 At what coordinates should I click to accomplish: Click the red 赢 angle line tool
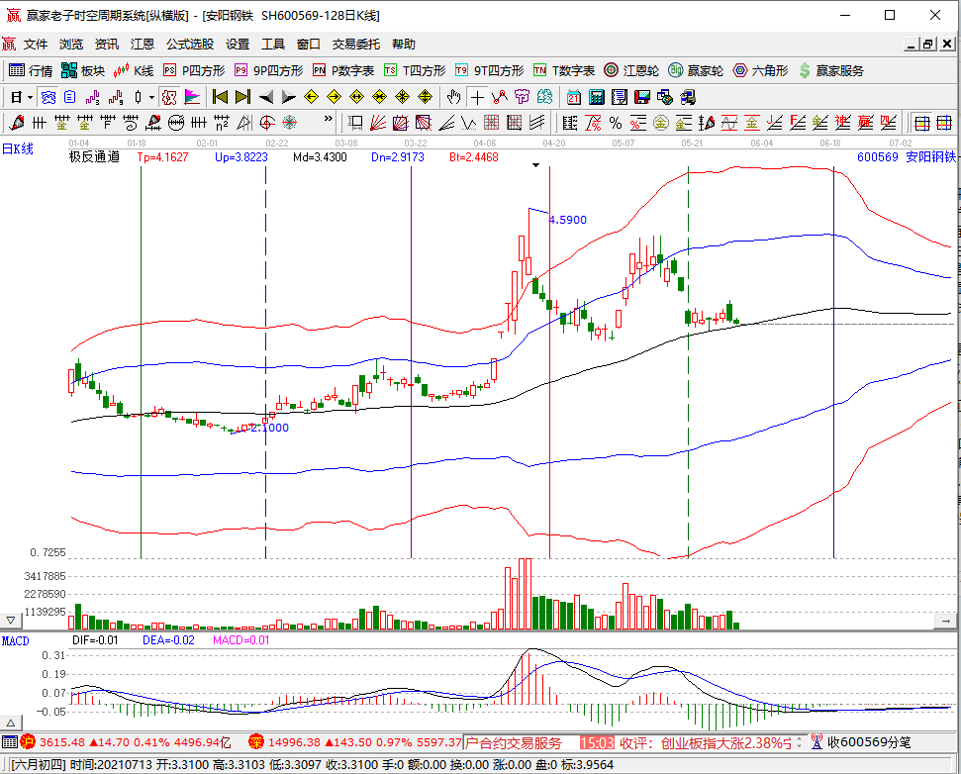click(865, 123)
